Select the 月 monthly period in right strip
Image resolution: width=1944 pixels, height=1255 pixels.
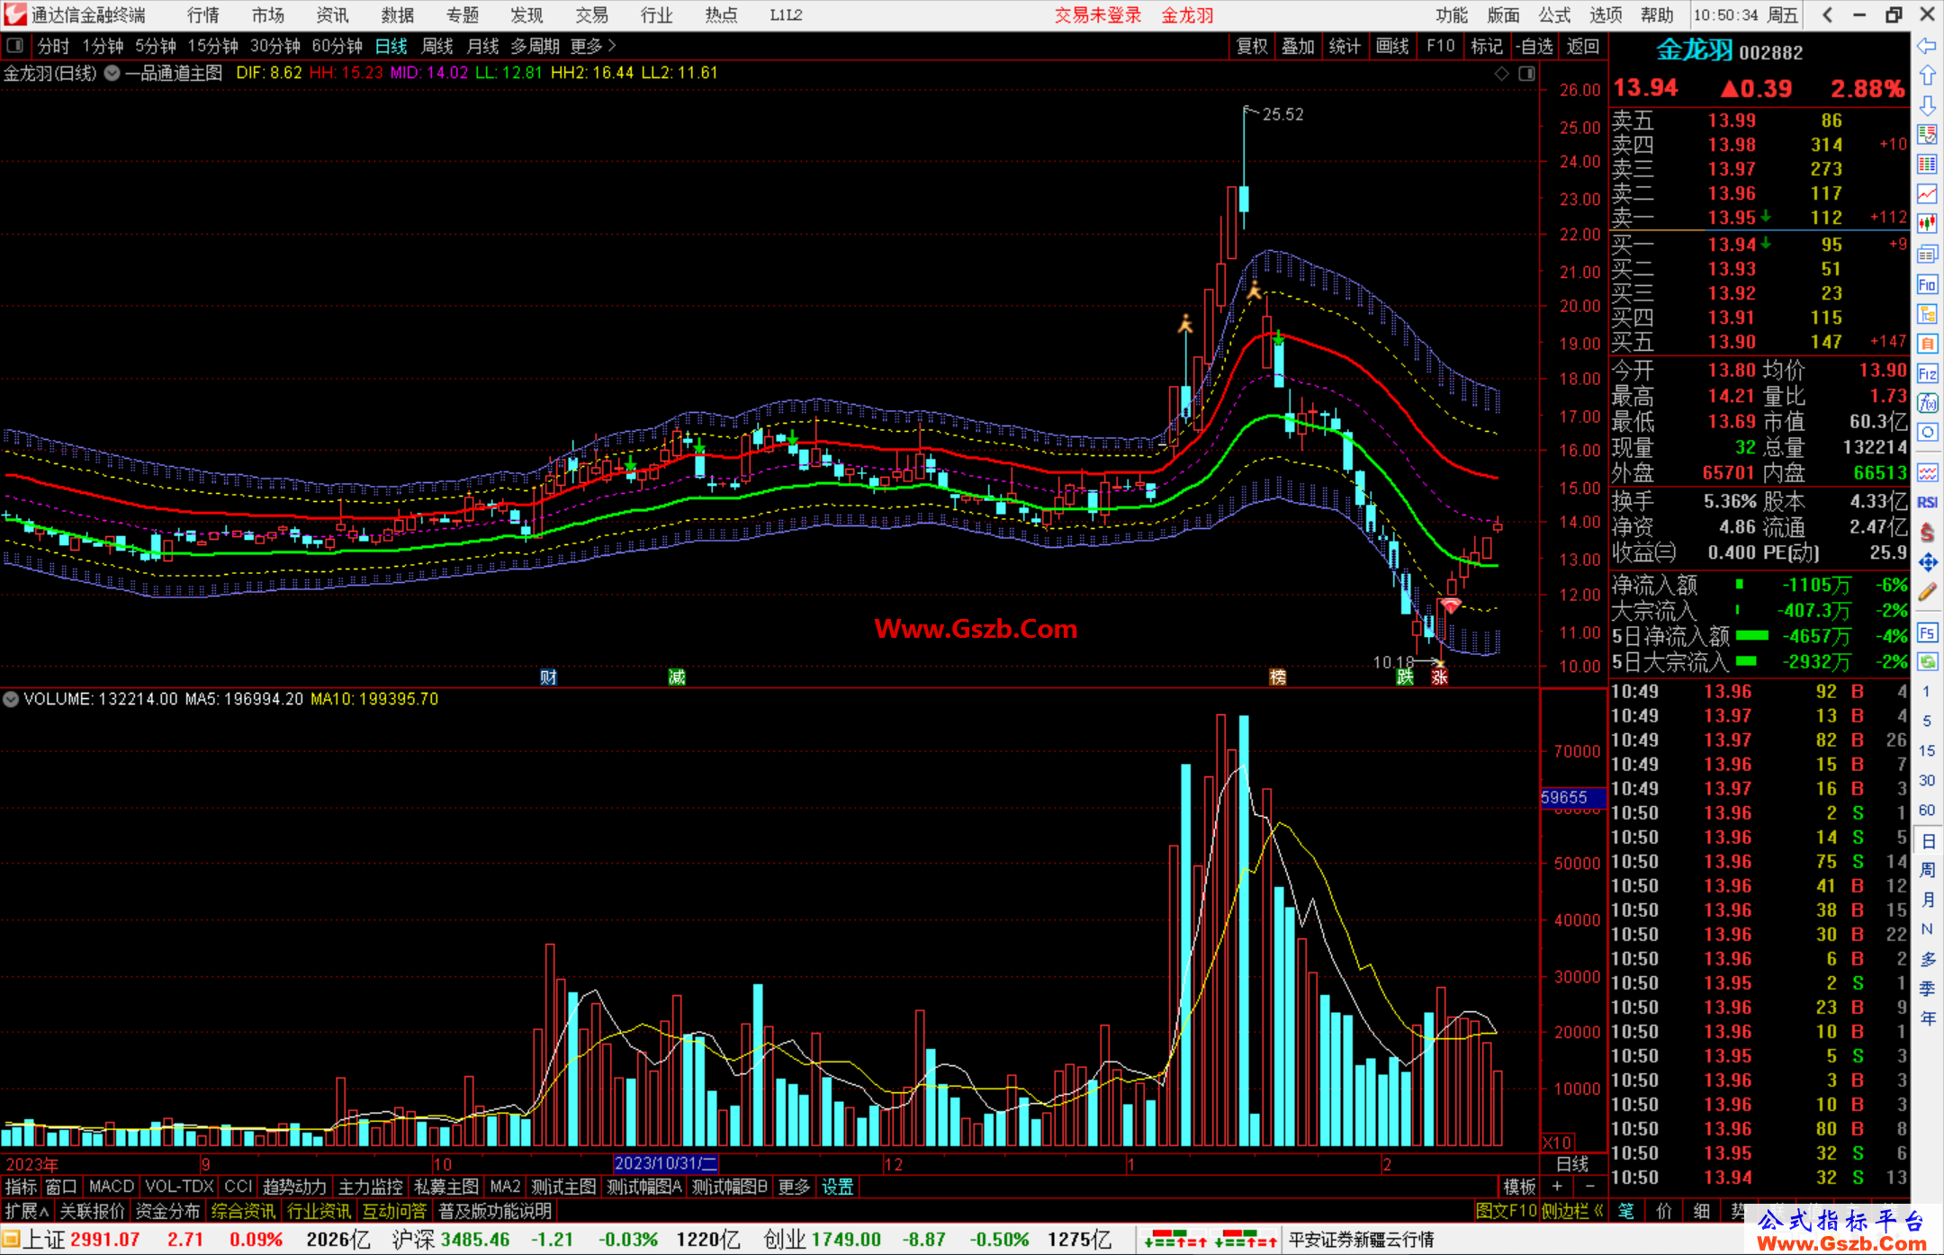(x=1927, y=900)
